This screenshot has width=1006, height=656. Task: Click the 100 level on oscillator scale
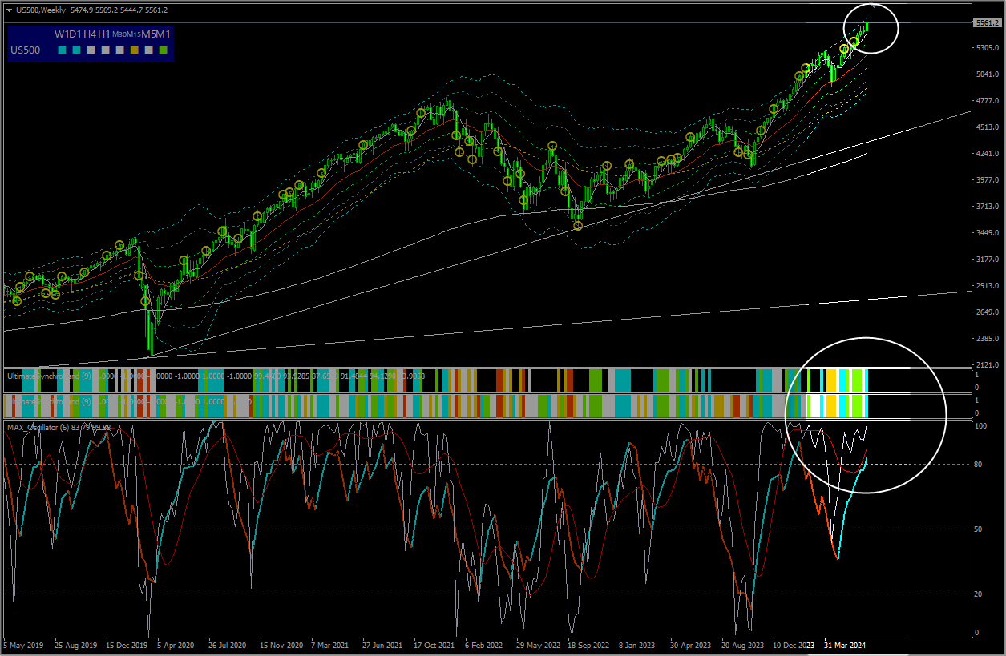(x=980, y=426)
